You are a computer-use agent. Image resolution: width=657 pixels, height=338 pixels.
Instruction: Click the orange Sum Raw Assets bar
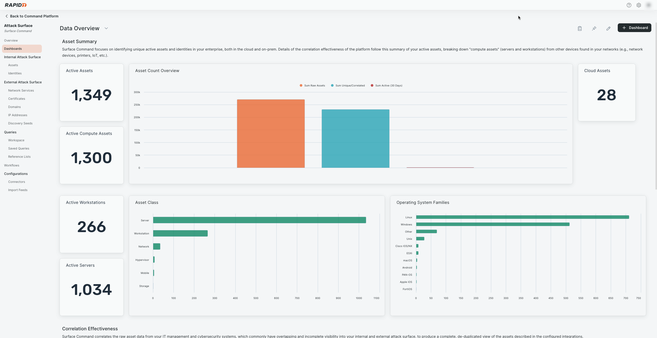click(271, 133)
